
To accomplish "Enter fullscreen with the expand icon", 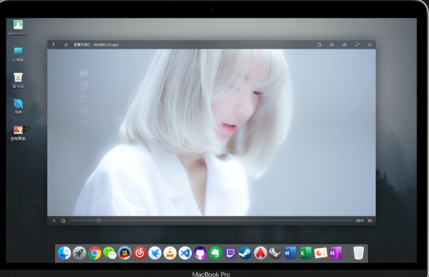I will (357, 45).
